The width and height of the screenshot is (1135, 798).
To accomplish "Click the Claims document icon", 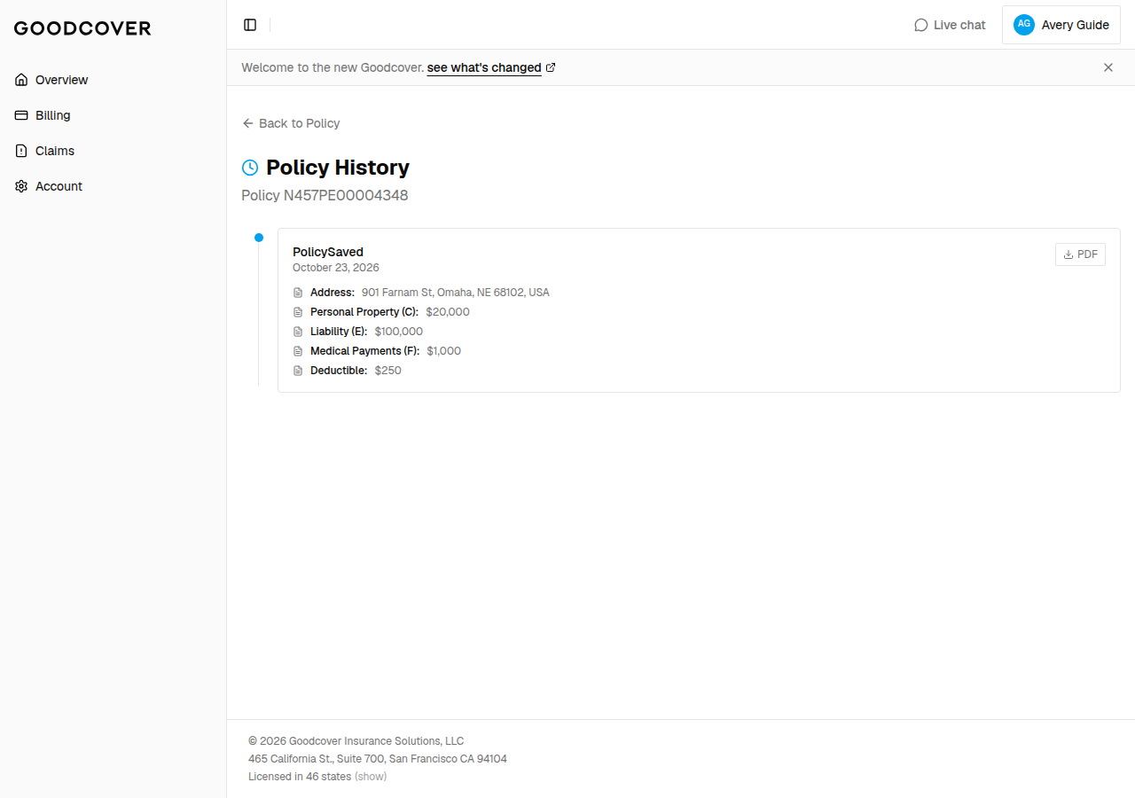I will tap(21, 151).
